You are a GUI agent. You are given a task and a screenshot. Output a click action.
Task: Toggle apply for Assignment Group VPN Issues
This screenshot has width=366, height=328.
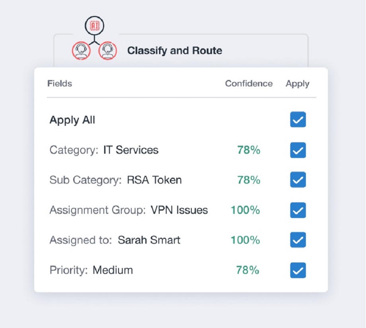pos(298,210)
